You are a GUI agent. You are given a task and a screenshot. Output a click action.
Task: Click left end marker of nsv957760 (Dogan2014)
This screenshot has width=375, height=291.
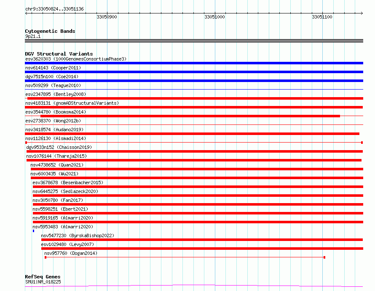[x=46, y=257]
